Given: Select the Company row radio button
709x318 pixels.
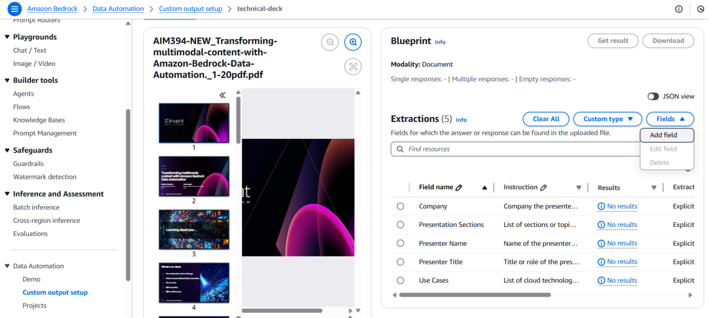Looking at the screenshot, I should pyautogui.click(x=401, y=206).
